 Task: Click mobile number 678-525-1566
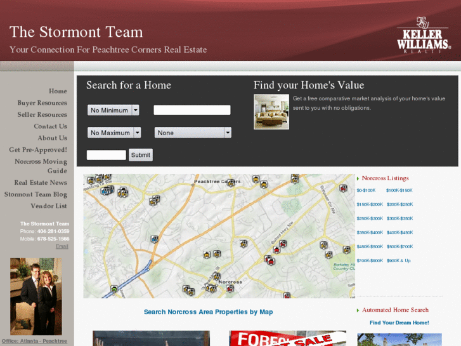(x=53, y=239)
